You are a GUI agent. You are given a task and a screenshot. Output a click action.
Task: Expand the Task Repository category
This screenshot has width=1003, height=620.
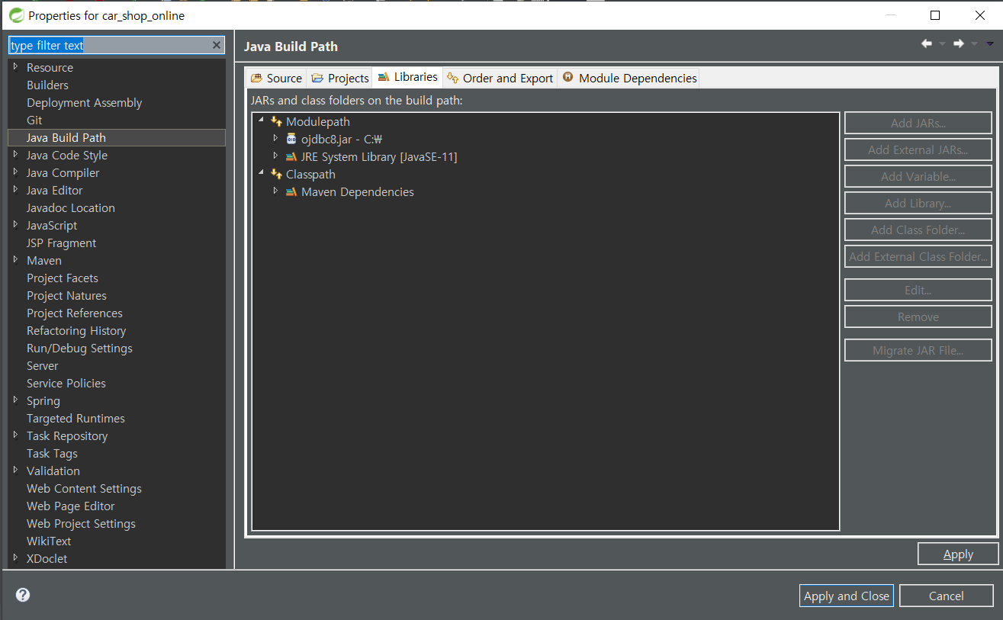pos(15,435)
